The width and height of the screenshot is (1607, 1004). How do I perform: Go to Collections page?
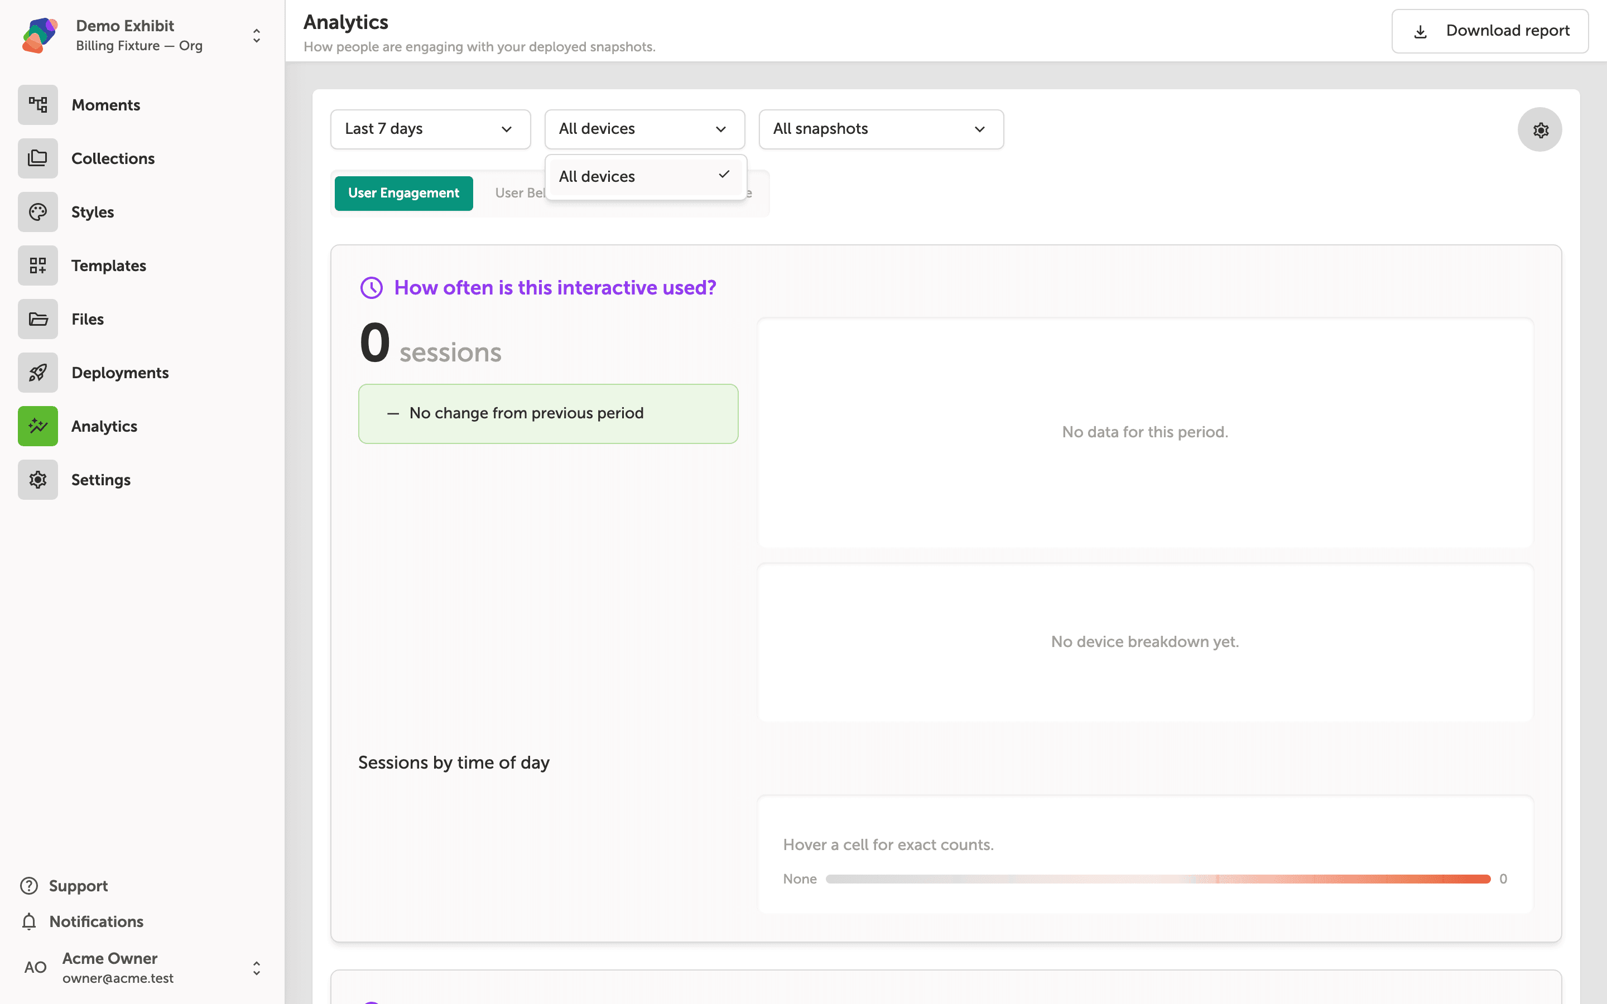(x=113, y=159)
